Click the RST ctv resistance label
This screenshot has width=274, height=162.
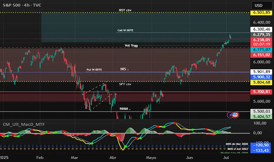pos(125,10)
